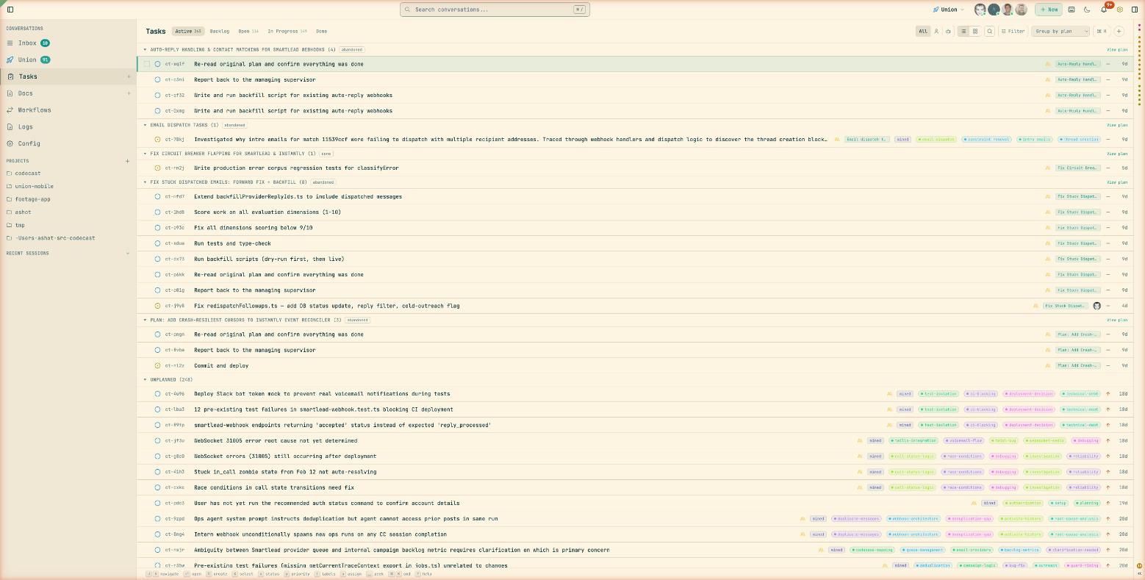
Task: Toggle list view layout in the tasks toolbar
Action: pos(963,32)
